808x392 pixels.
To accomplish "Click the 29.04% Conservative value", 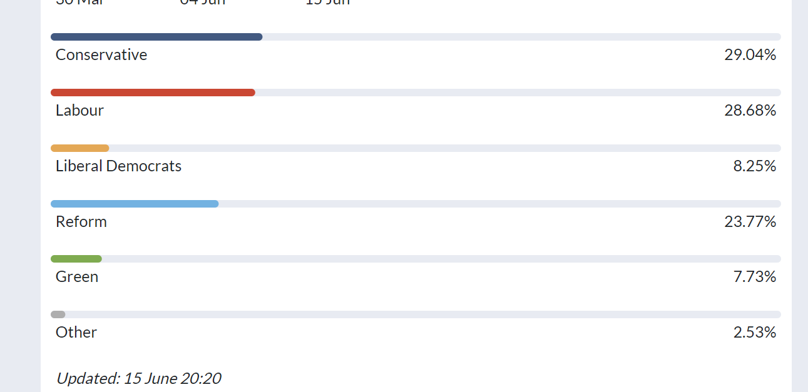I will coord(750,55).
